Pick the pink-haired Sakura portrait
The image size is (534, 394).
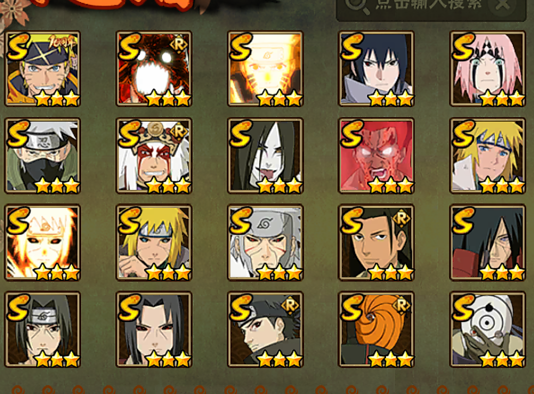[x=488, y=69]
